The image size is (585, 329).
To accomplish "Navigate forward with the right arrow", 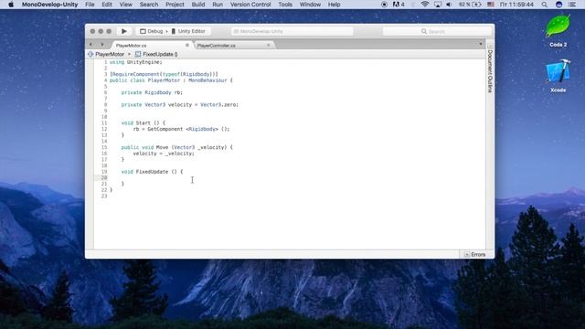I will 102,45.
